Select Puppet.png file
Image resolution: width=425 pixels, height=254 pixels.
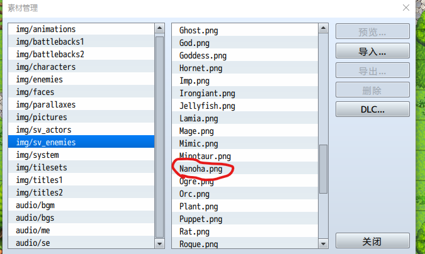(x=245, y=219)
